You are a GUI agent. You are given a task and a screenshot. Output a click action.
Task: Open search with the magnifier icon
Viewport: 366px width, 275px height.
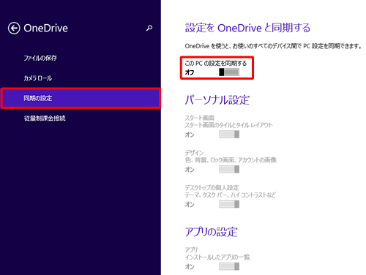[149, 28]
